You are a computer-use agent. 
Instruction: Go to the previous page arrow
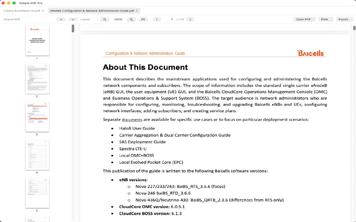(x=157, y=20)
